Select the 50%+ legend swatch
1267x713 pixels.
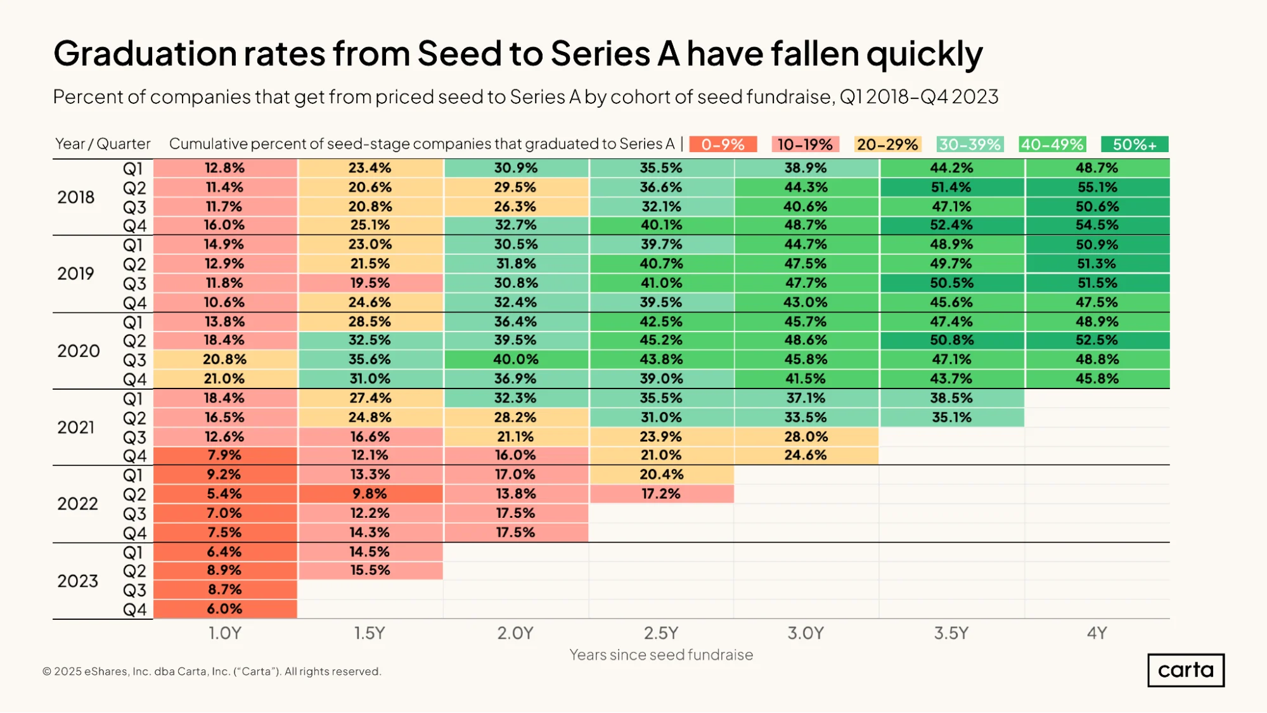[1135, 145]
